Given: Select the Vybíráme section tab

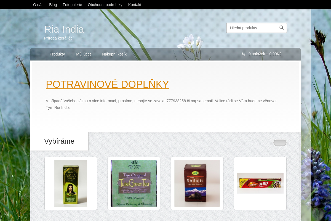Looking at the screenshot, I should (x=59, y=141).
